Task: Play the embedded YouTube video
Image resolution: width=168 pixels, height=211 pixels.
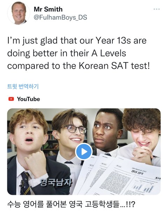Action: (x=84, y=152)
